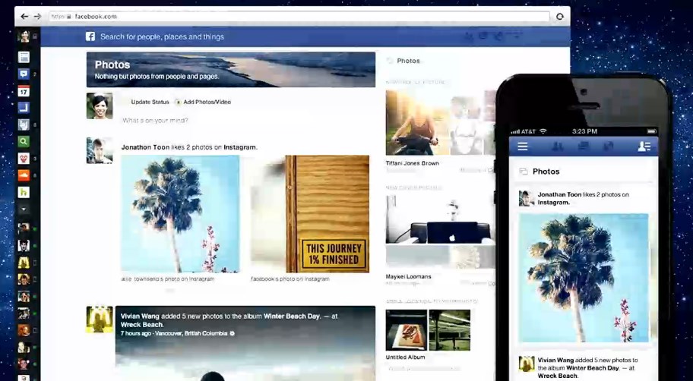Open the hamburger menu in the phone app

coord(523,146)
